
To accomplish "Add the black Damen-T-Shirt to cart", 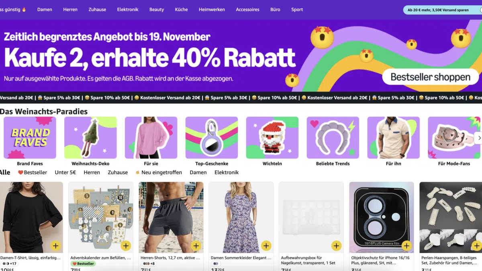I will (55, 246).
